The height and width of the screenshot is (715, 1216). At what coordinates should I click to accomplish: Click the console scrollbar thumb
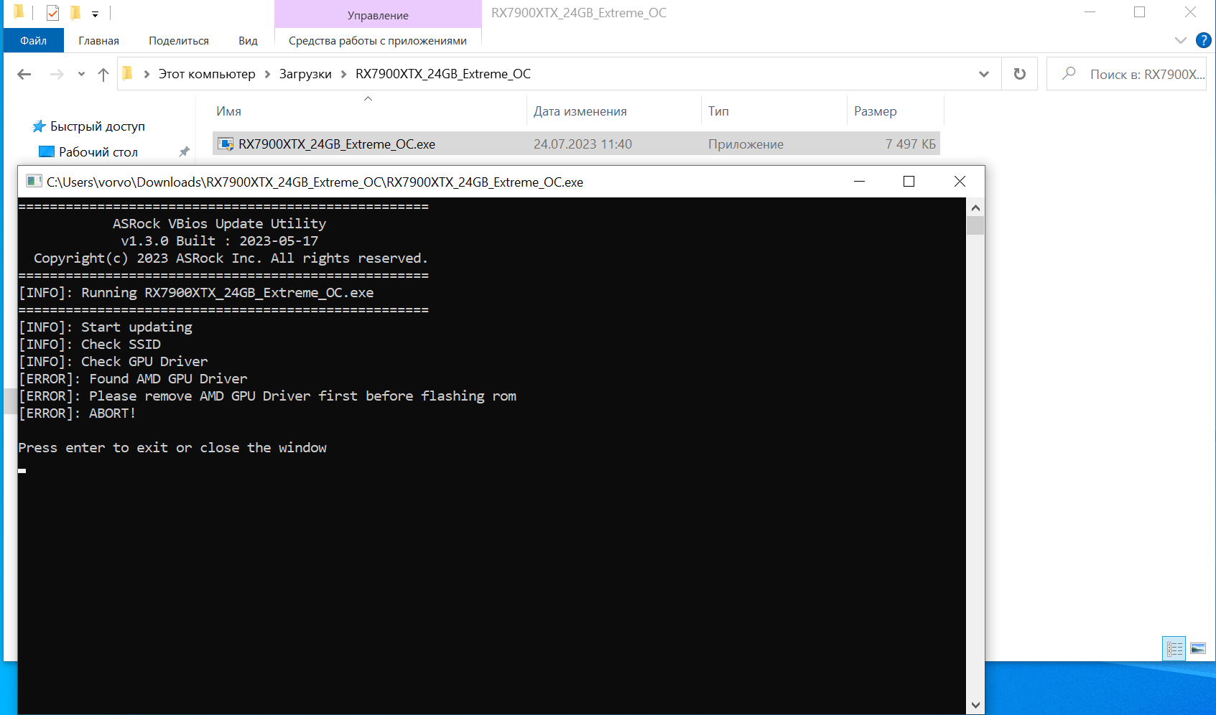coord(975,225)
